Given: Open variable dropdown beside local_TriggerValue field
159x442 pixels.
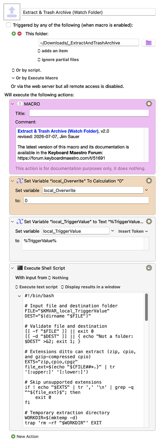Looking at the screenshot, I should [x=113, y=231].
